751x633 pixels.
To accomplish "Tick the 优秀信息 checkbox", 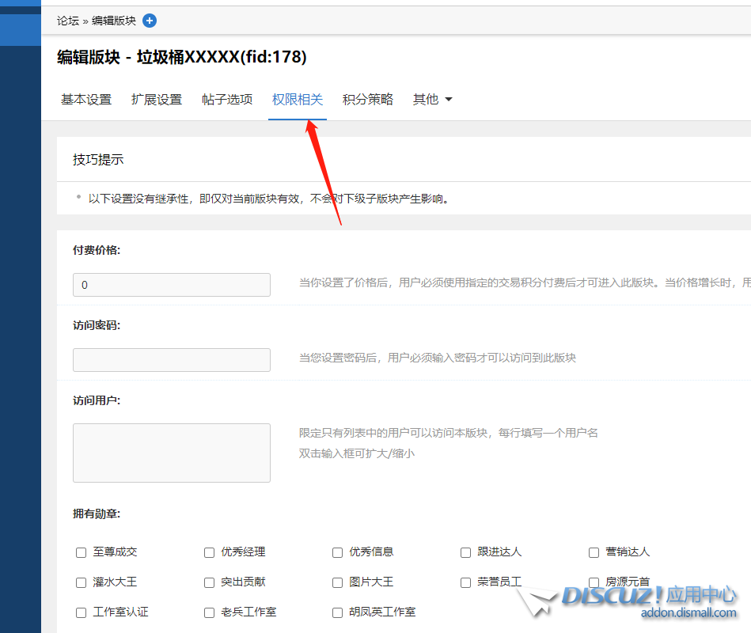I will [338, 552].
